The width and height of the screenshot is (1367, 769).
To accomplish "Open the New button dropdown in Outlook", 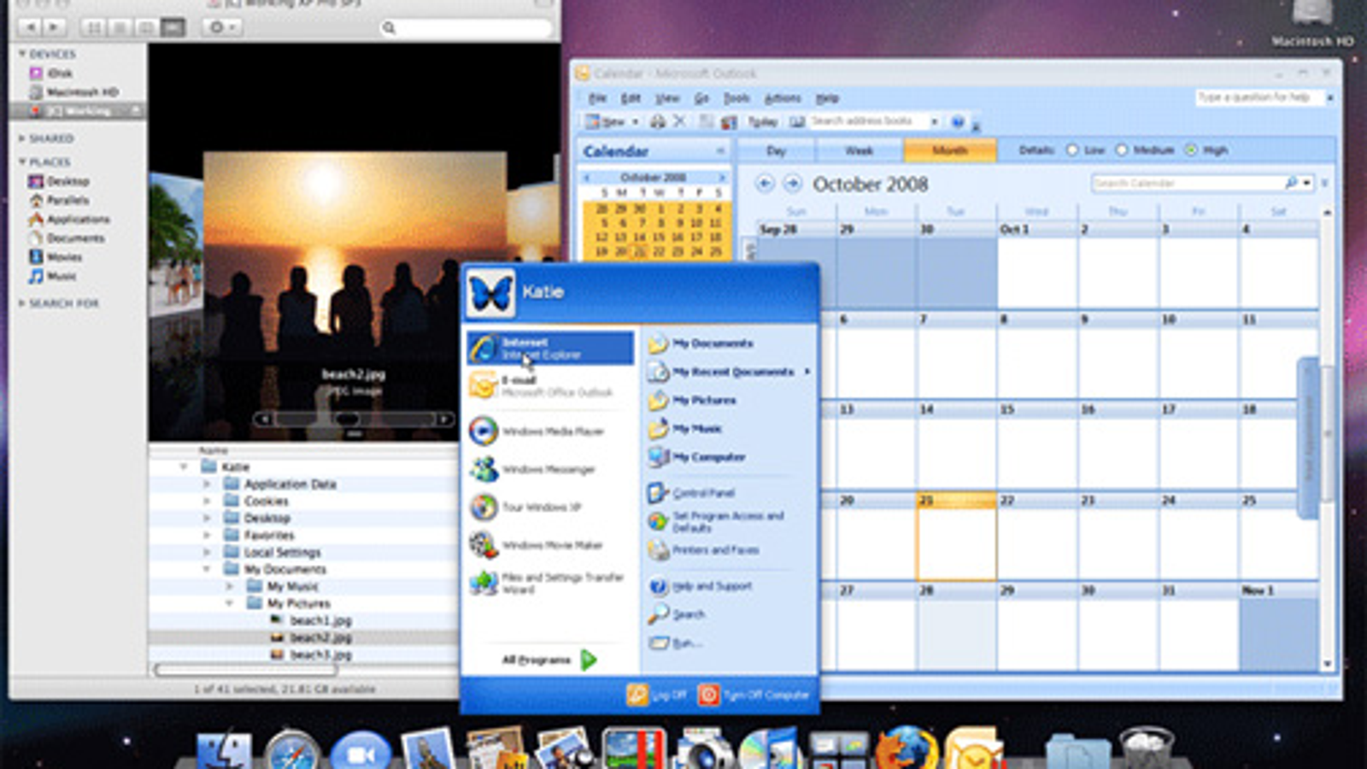I will click(x=636, y=122).
